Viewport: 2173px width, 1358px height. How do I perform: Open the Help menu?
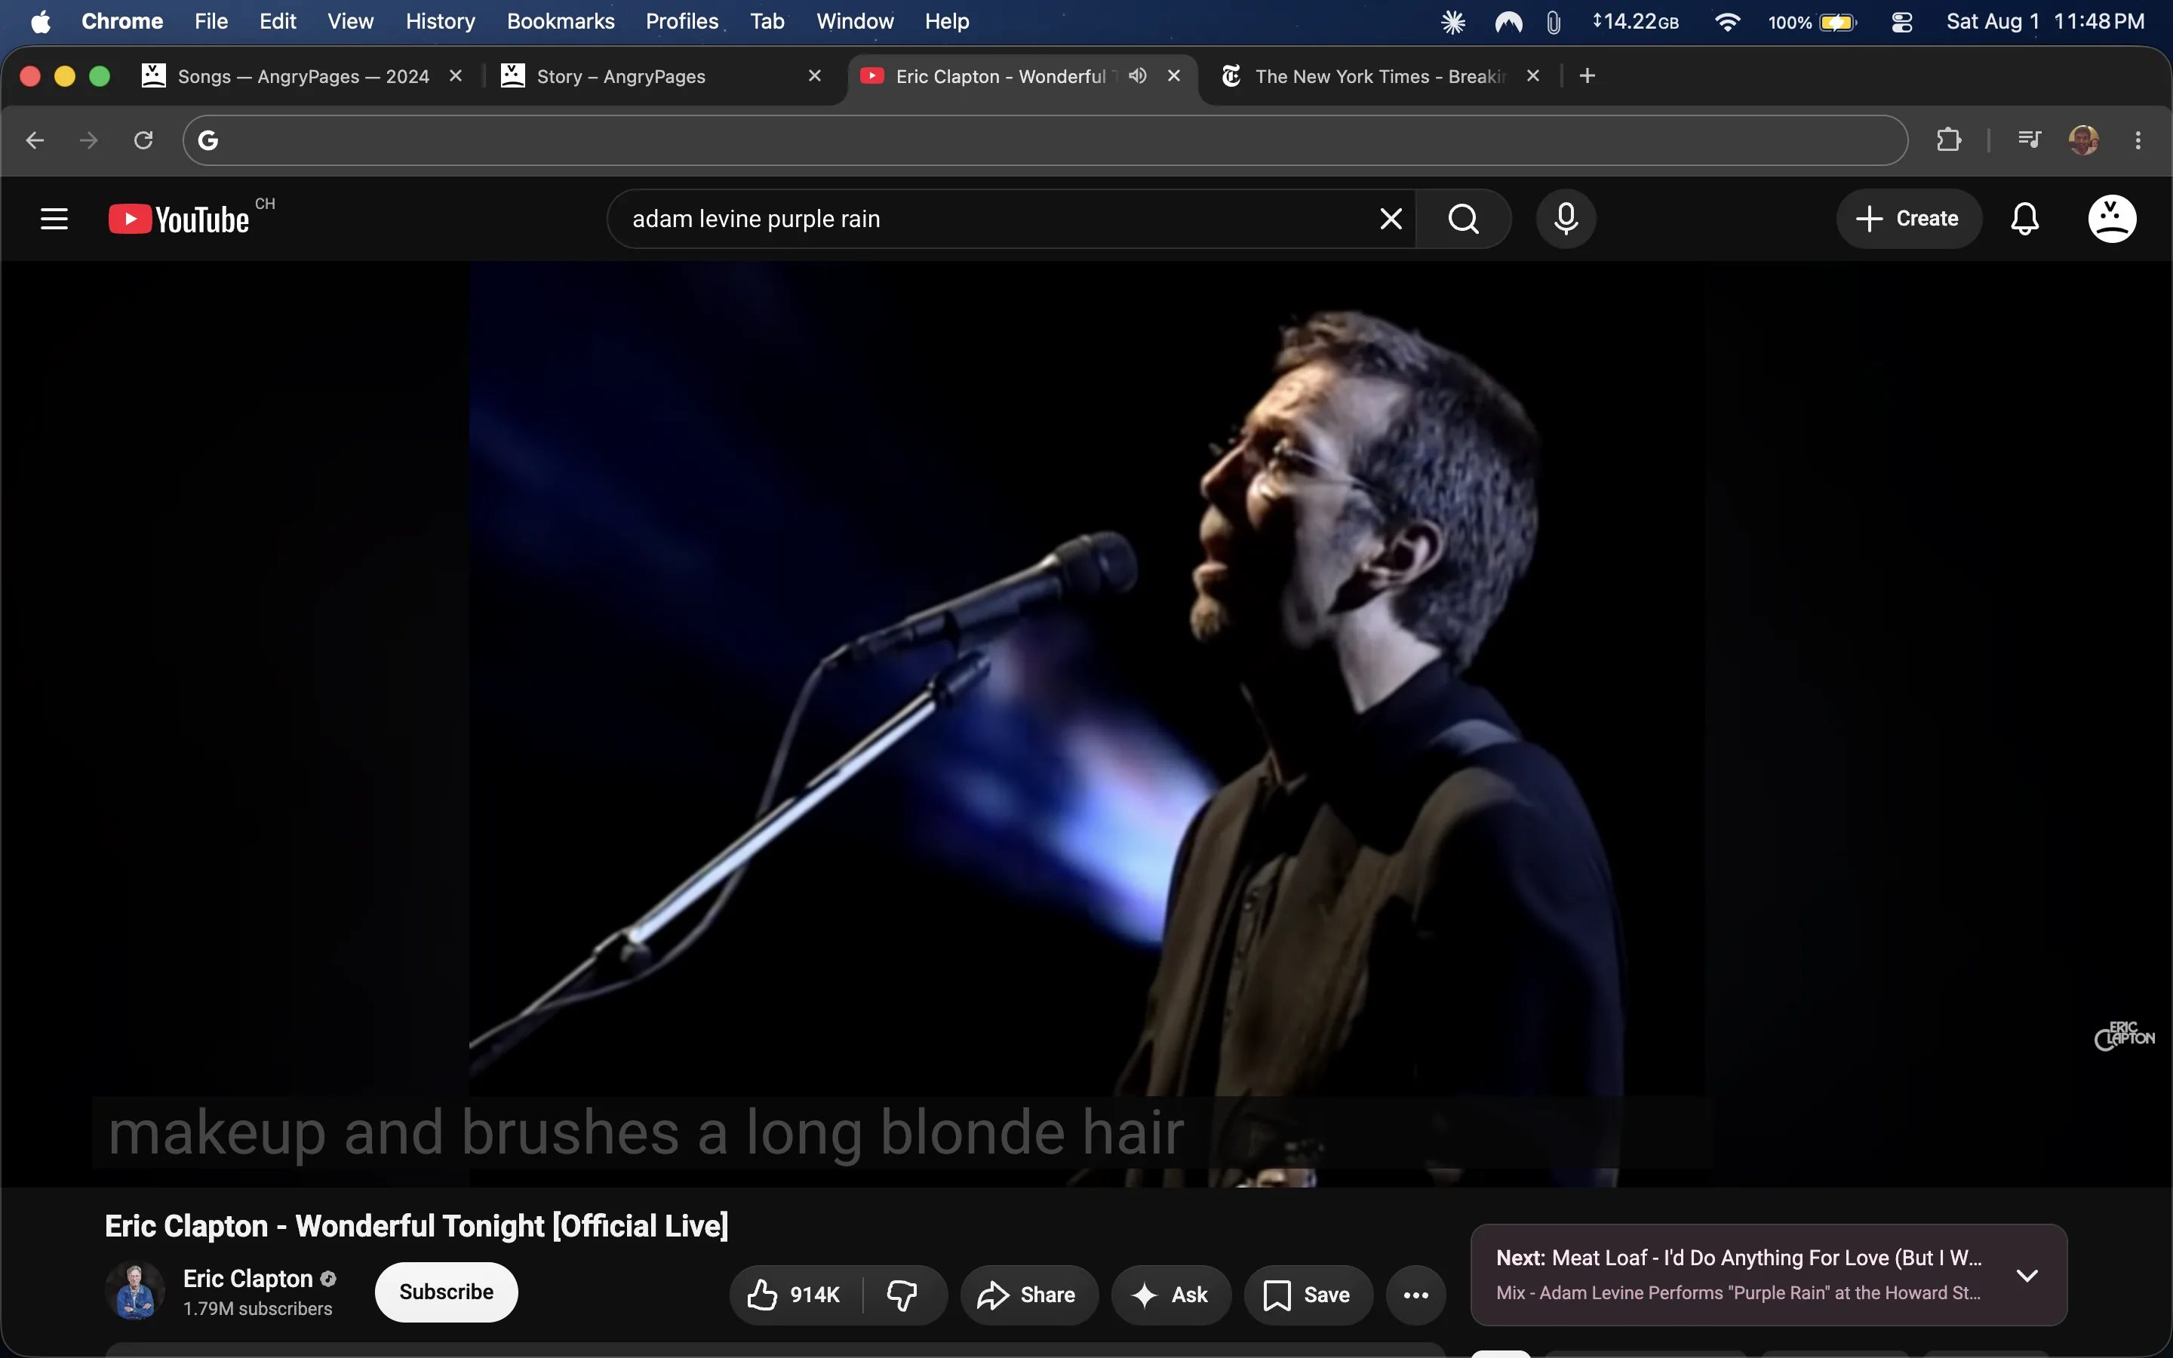946,22
